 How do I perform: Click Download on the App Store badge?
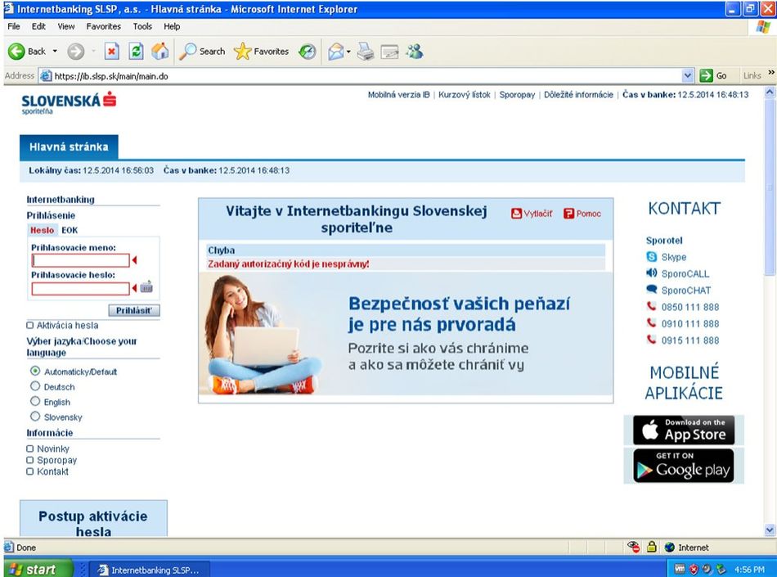(684, 430)
